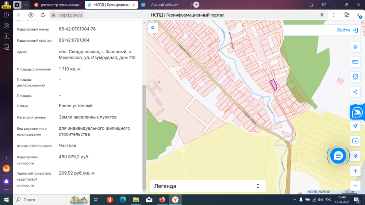Open a new browser tab
The height and width of the screenshot is (205, 365).
(196, 5)
